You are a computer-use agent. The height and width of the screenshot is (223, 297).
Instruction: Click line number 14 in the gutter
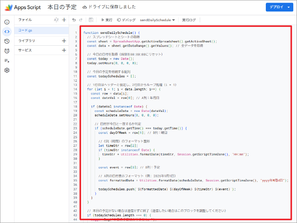(75, 89)
